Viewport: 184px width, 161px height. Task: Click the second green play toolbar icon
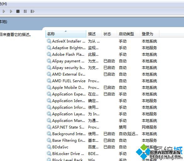point(11,11)
